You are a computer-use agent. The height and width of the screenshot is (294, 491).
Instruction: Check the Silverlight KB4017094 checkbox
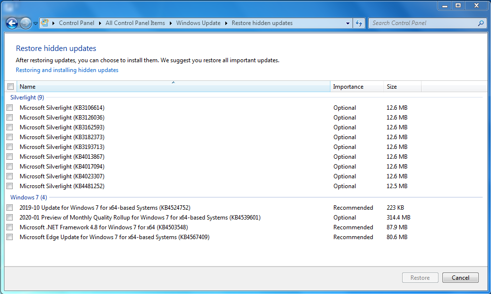point(10,167)
